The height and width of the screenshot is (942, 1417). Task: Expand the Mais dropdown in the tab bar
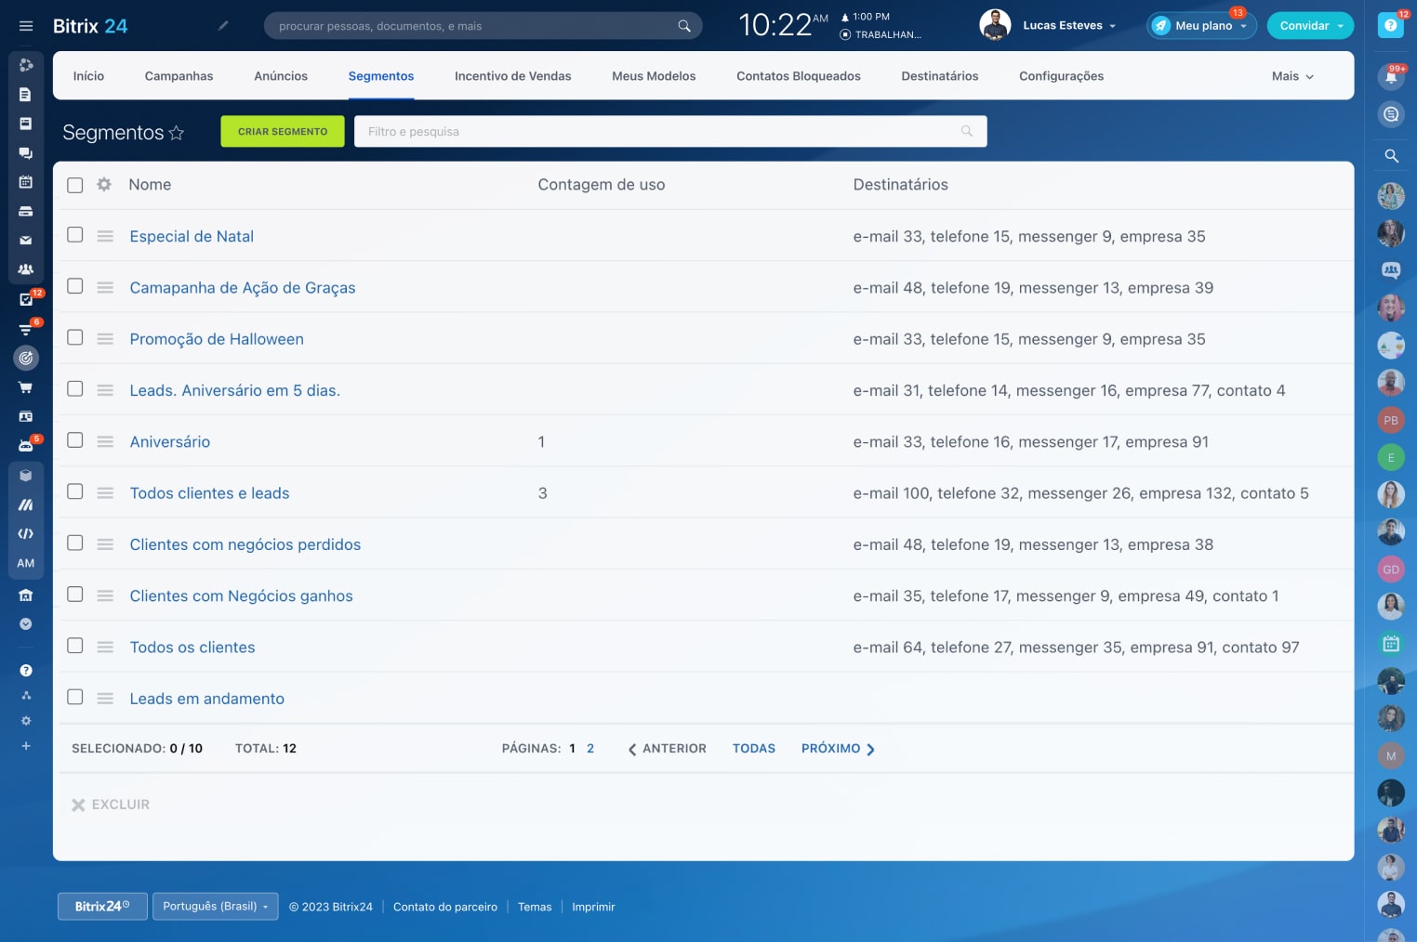point(1292,76)
